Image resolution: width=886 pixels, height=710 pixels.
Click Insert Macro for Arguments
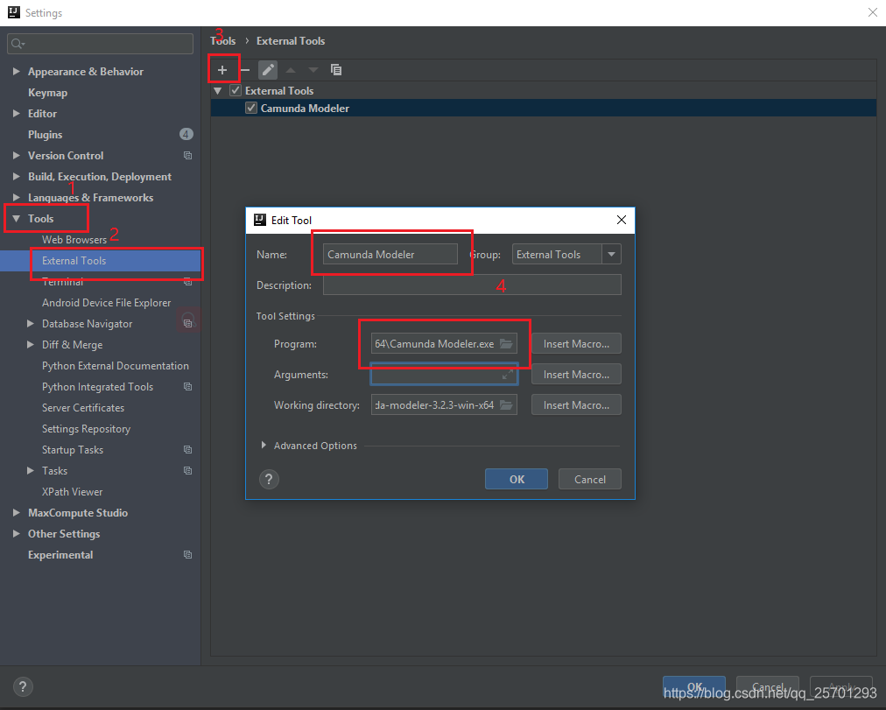click(x=576, y=374)
